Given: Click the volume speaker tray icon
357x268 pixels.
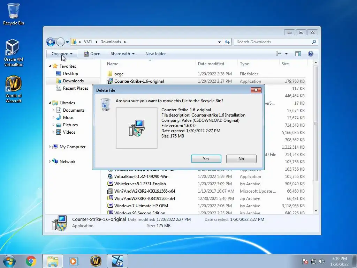Looking at the screenshot, I should pyautogui.click(x=322, y=261).
